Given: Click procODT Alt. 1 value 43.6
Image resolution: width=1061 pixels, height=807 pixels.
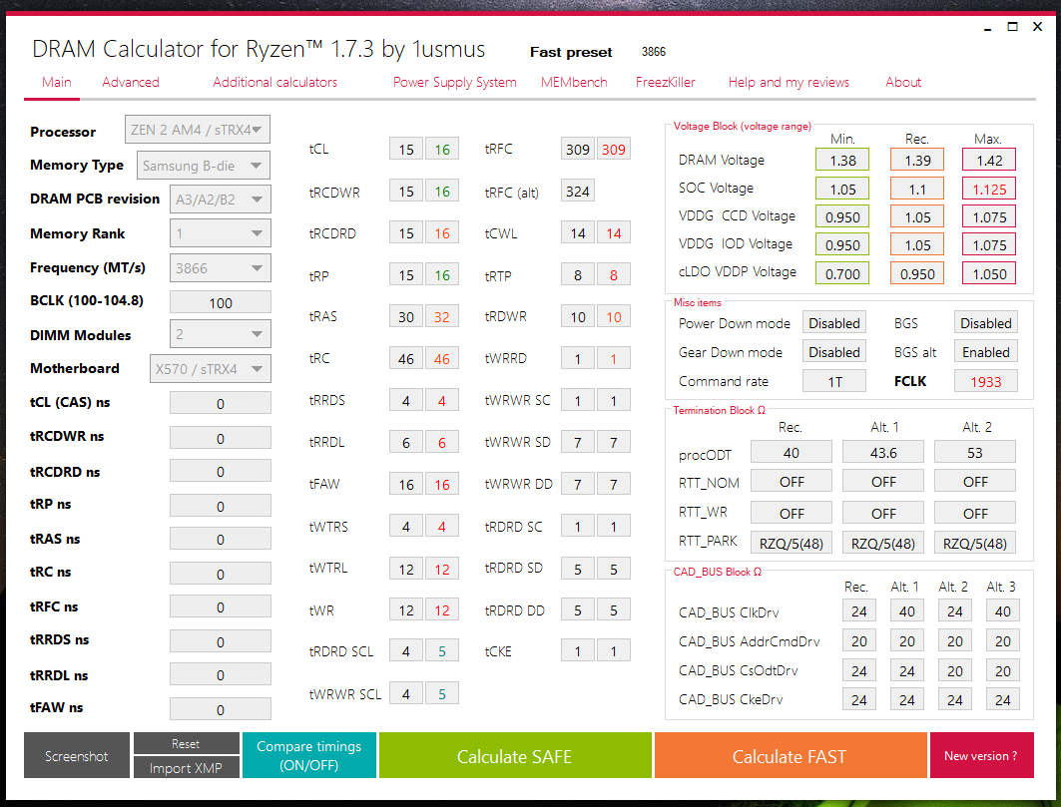Looking at the screenshot, I should [x=883, y=452].
